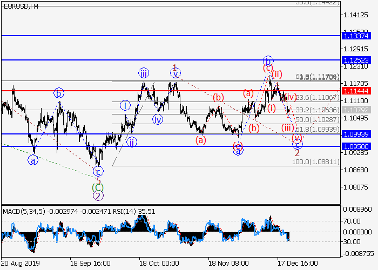This screenshot has height=270, width=378.
Task: Select the 1.13374 blue price level tag
Action: 356,36
